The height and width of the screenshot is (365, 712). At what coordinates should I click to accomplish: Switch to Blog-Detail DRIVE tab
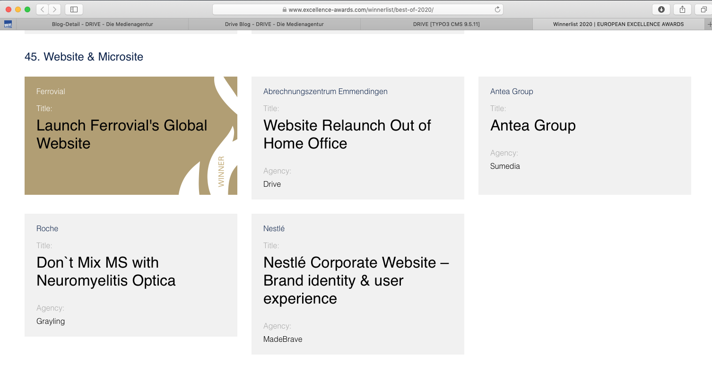coord(102,24)
